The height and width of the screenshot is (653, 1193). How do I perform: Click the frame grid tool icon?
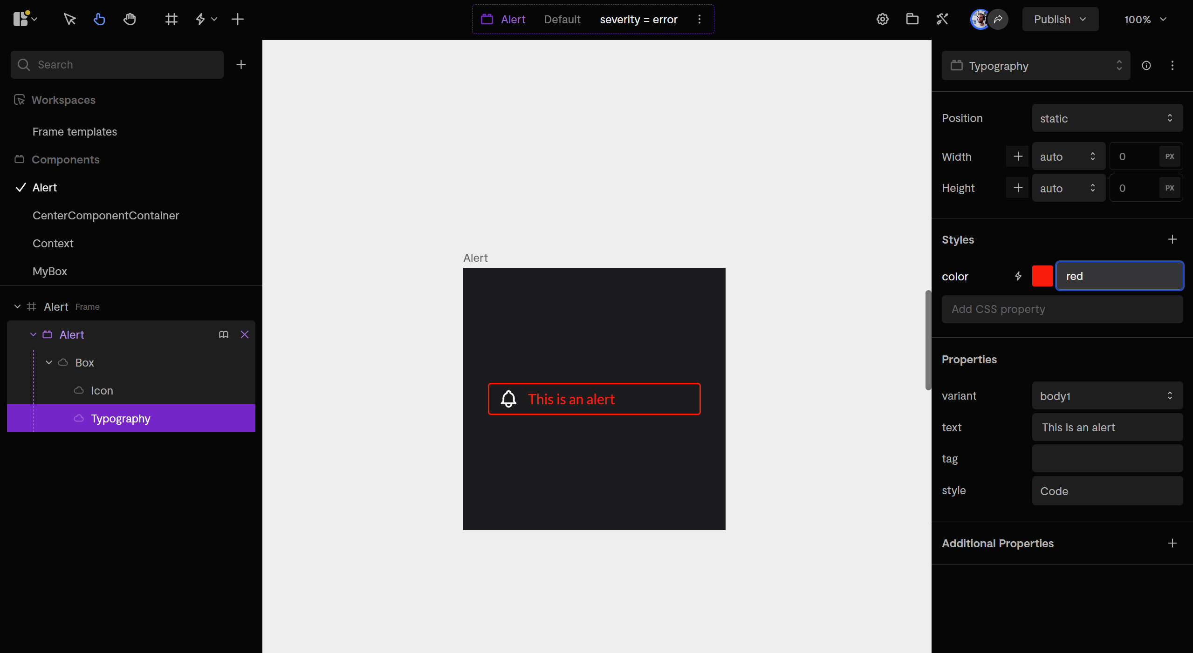pos(171,19)
